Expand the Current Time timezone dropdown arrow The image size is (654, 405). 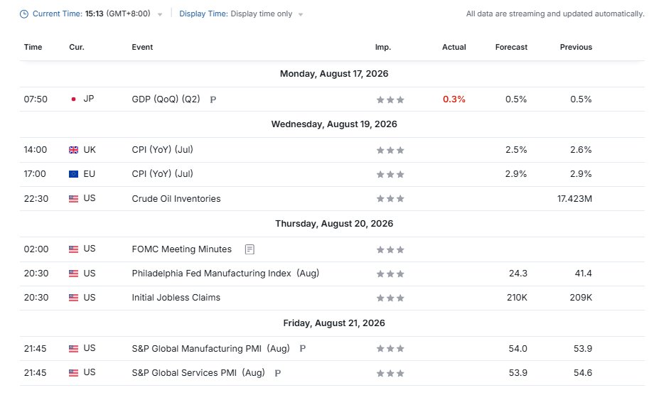[x=160, y=15]
